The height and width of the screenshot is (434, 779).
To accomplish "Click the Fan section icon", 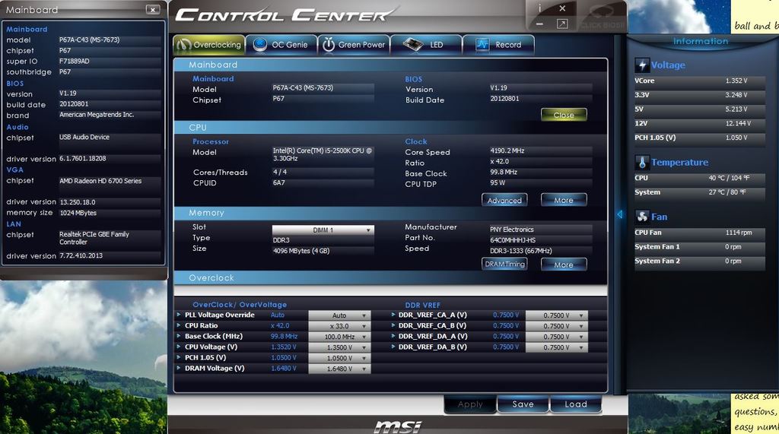I will [x=642, y=217].
